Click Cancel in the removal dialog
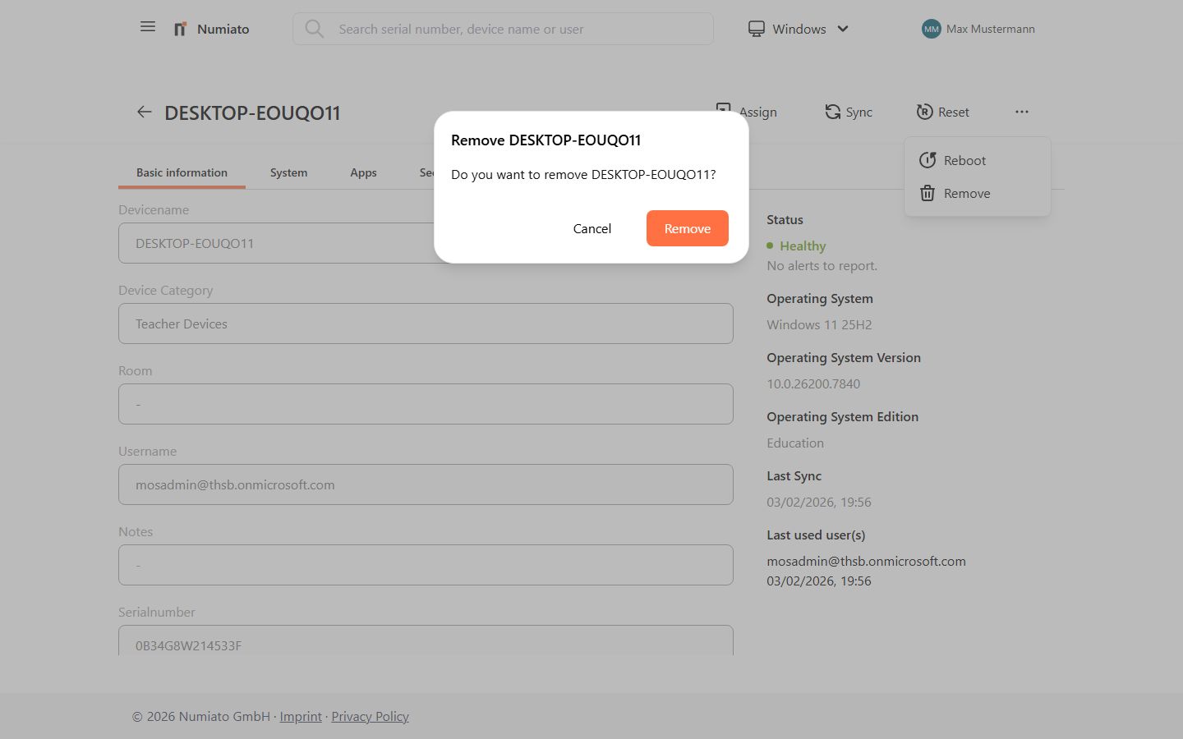 (x=591, y=228)
